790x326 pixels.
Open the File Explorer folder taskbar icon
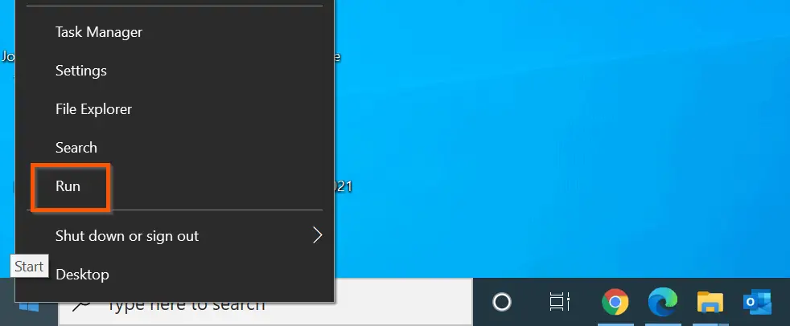tap(710, 303)
